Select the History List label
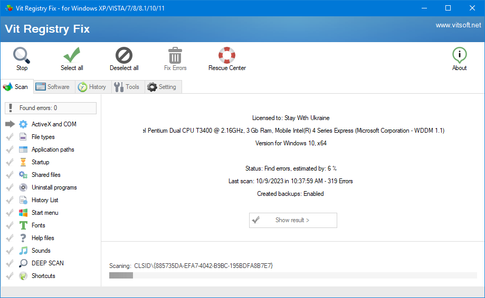This screenshot has height=298, width=485. (45, 200)
